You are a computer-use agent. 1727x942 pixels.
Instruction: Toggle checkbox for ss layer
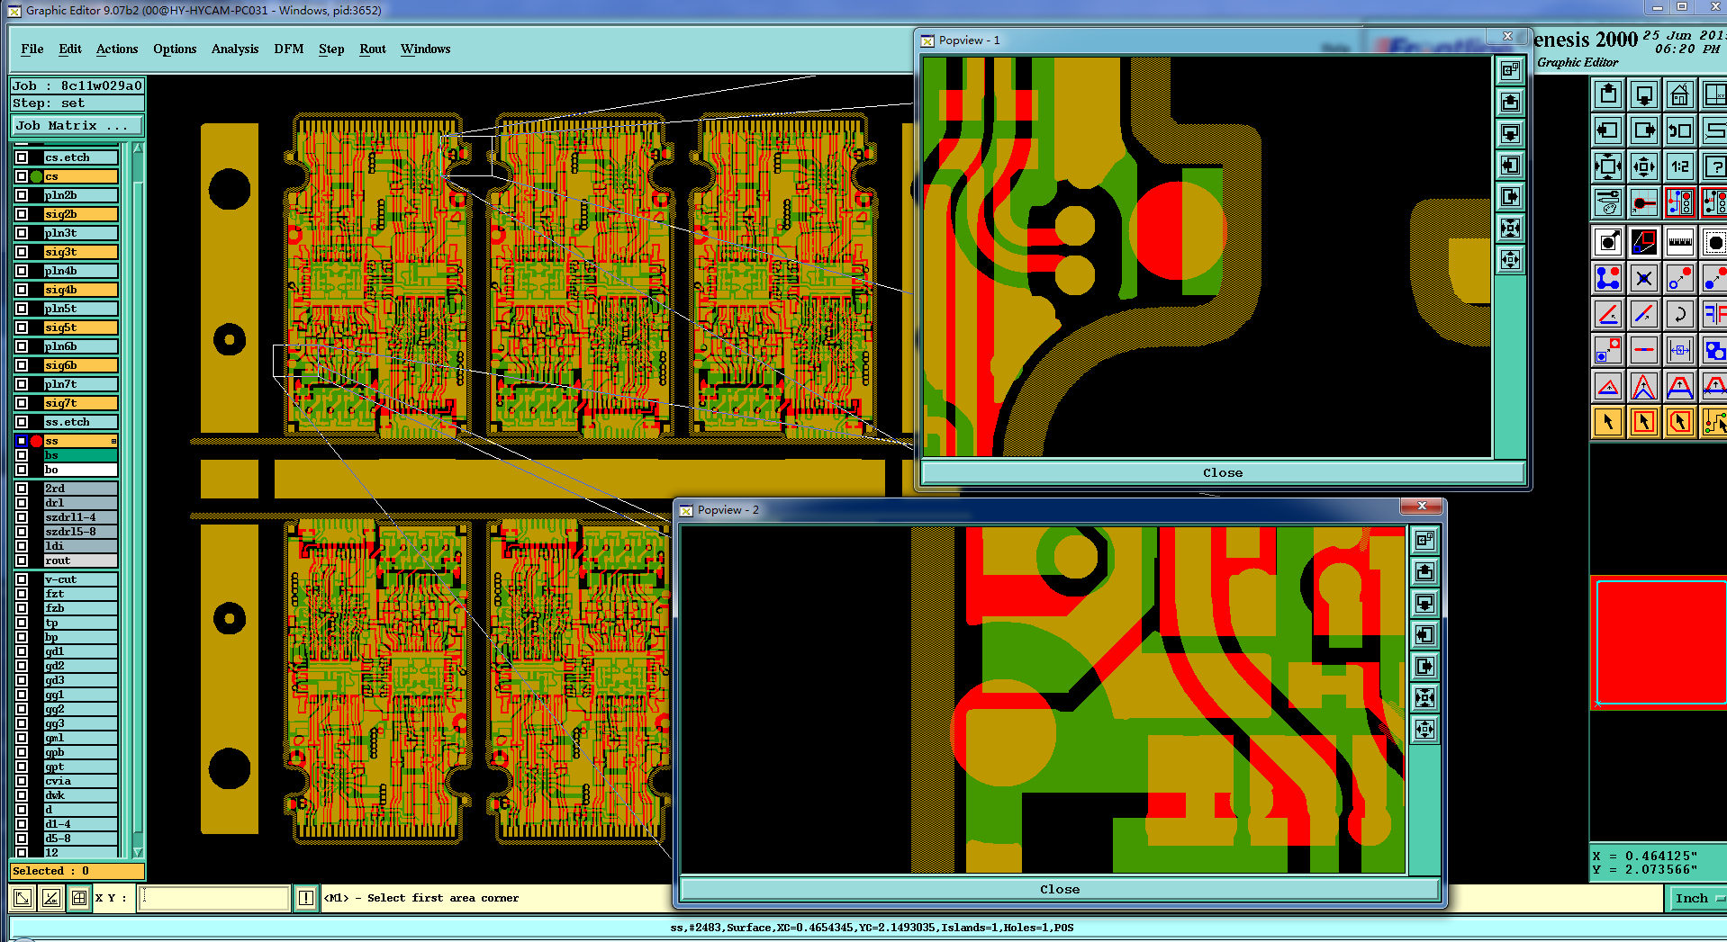pos(22,441)
